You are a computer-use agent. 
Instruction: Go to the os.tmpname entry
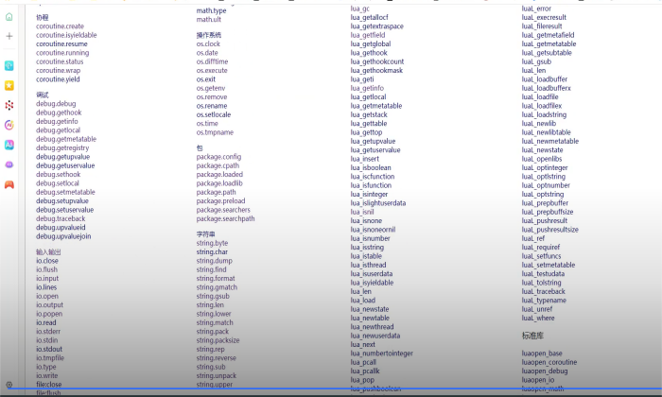[215, 132]
